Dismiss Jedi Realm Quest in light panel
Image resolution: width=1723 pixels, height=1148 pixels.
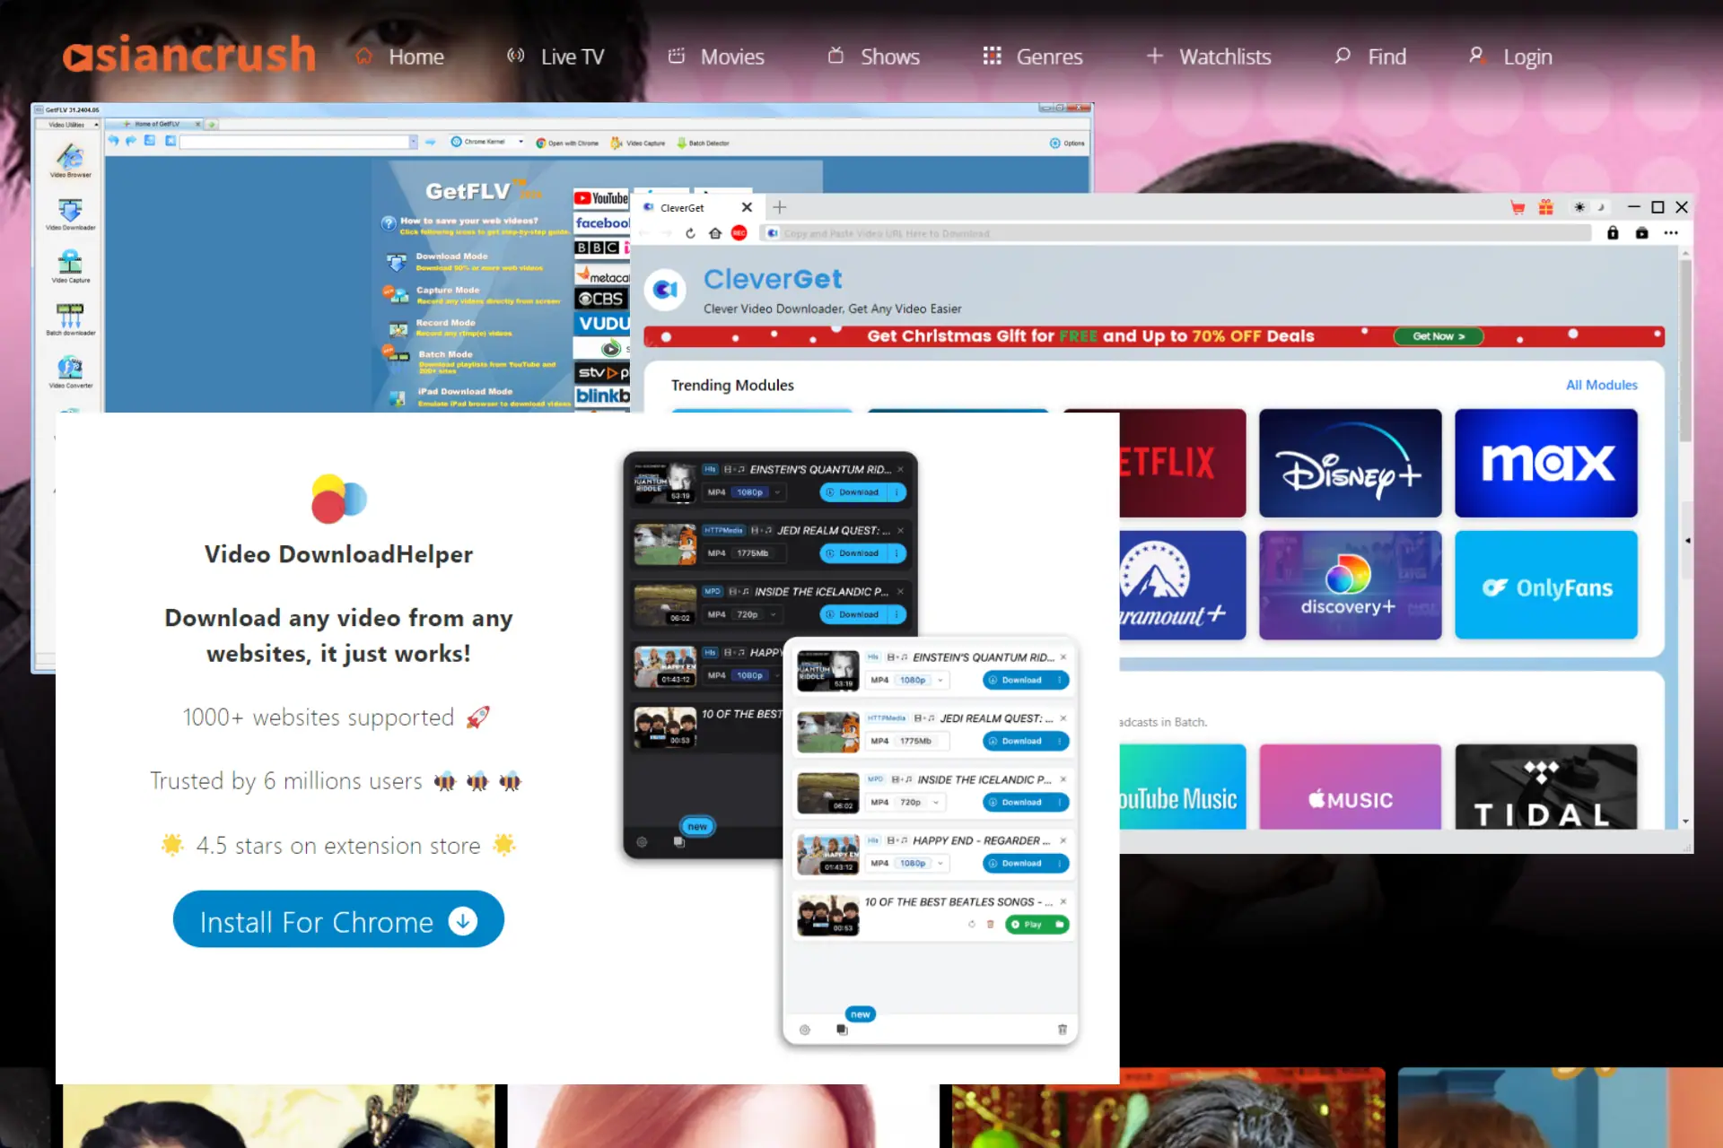(1063, 718)
